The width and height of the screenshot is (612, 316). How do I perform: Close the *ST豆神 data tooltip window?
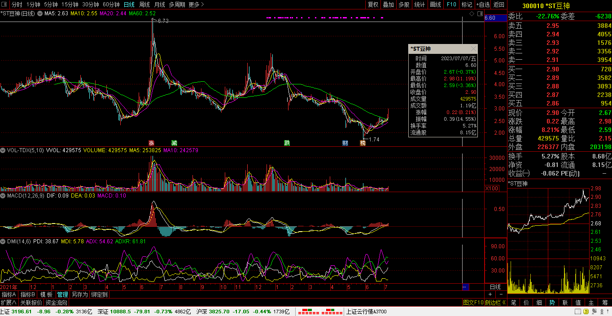[x=473, y=49]
